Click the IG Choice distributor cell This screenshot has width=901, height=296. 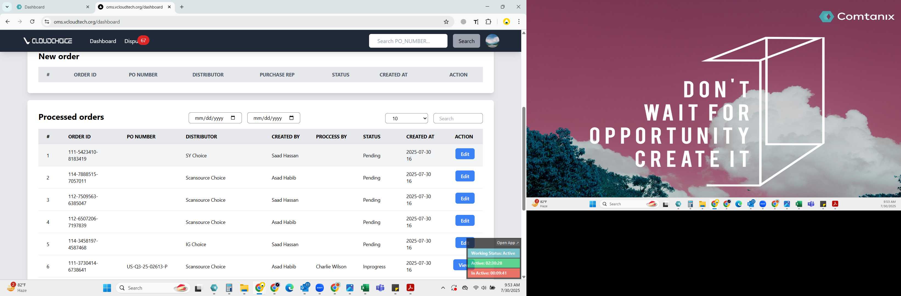(195, 244)
